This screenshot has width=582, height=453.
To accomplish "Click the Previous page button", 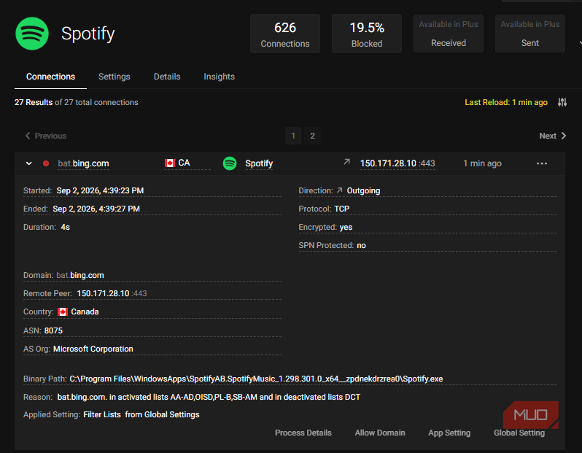I will click(46, 136).
